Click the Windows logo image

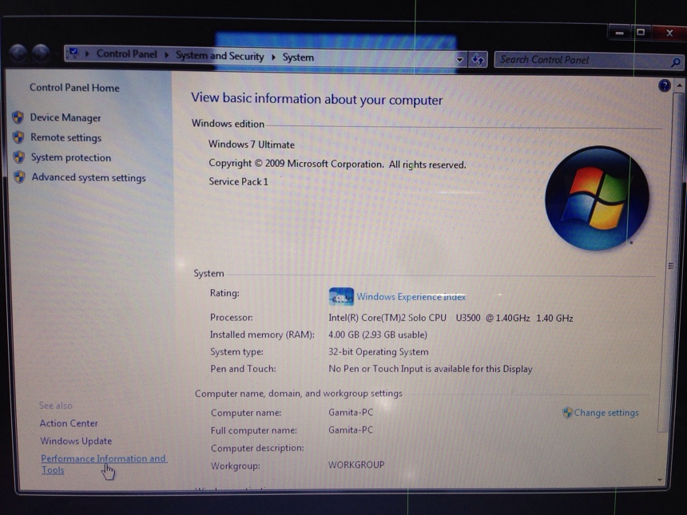pos(597,198)
